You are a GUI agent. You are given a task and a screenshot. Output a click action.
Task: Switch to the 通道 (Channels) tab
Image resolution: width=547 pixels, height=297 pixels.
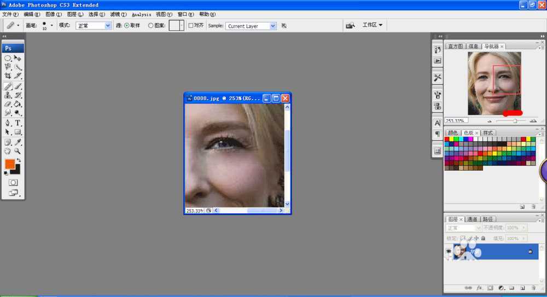click(x=472, y=219)
